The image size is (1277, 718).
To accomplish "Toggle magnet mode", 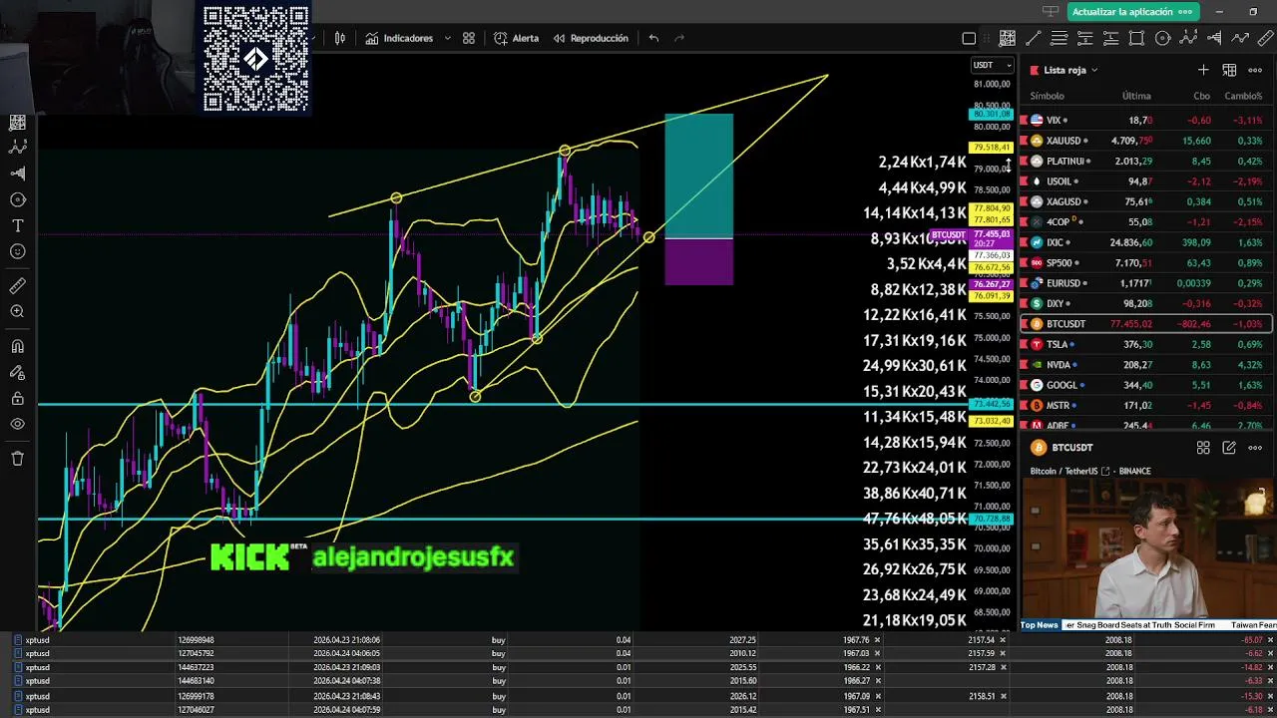I will [18, 347].
